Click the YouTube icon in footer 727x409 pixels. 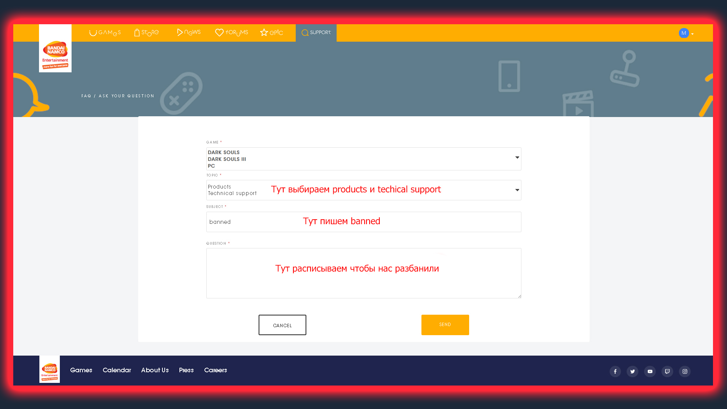(650, 372)
